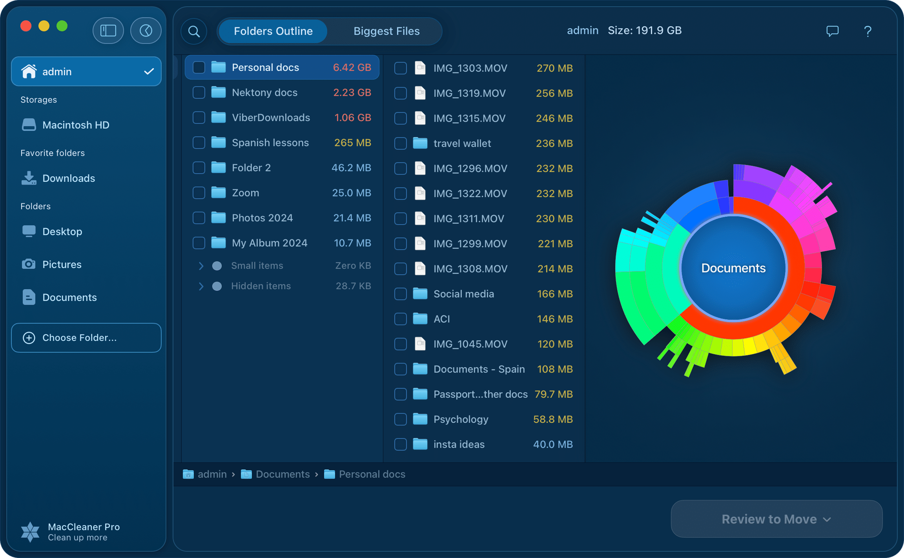Click the Choose Folder button

tap(86, 338)
